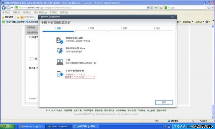215x129 pixels.
Task: Open the 我的最愛(A) menu
Action: pyautogui.click(x=40, y=12)
